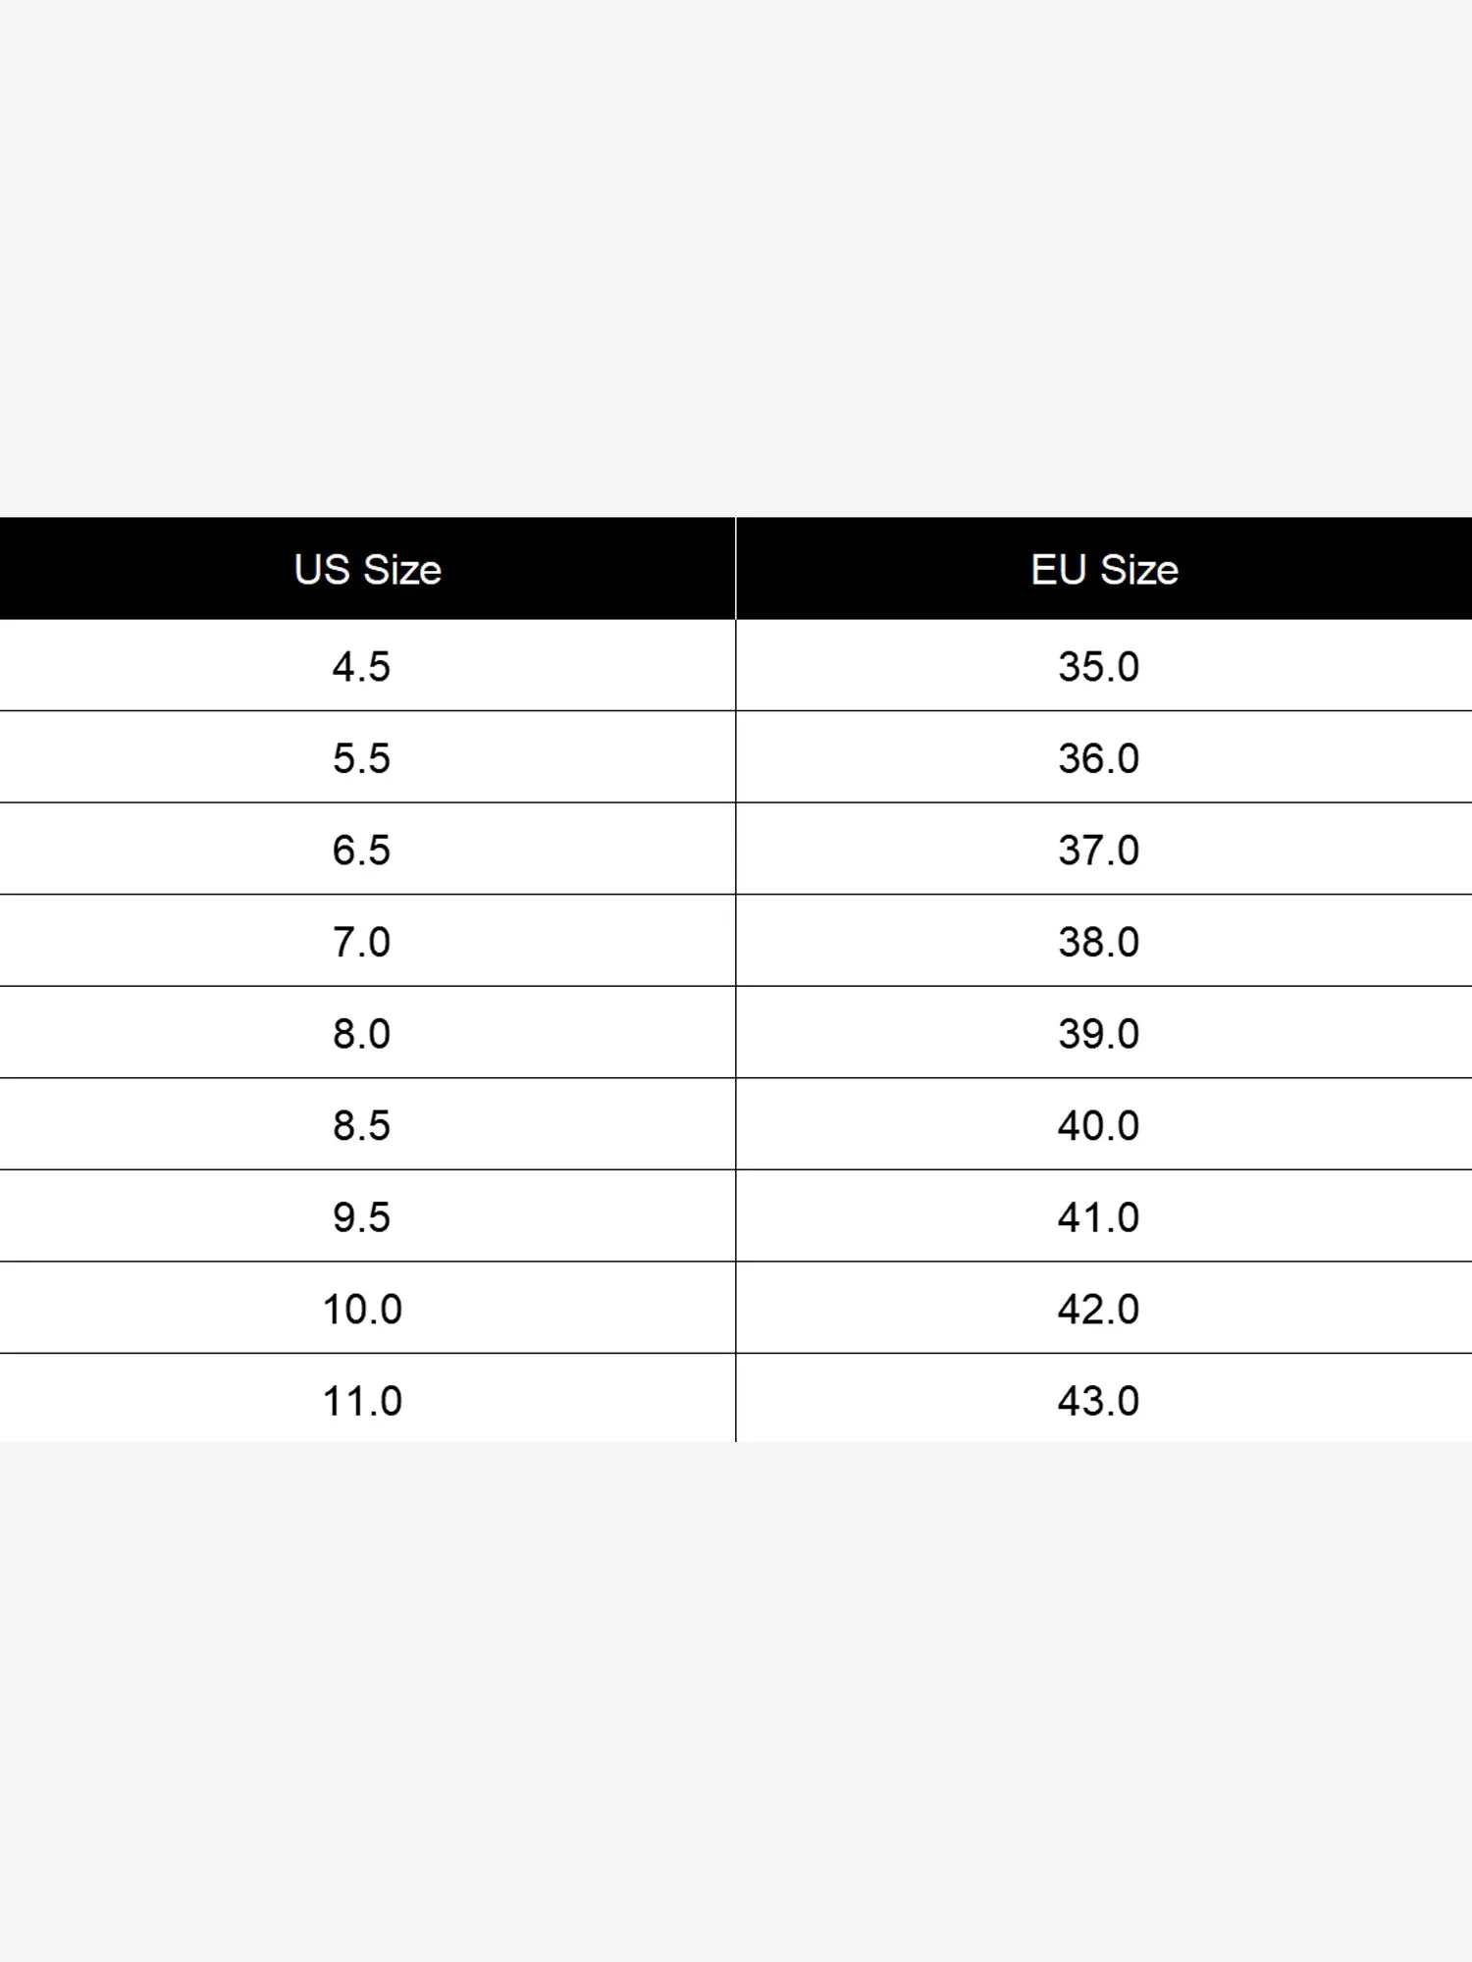The width and height of the screenshot is (1472, 1962).
Task: Click the EU Size column header
Action: [1104, 569]
